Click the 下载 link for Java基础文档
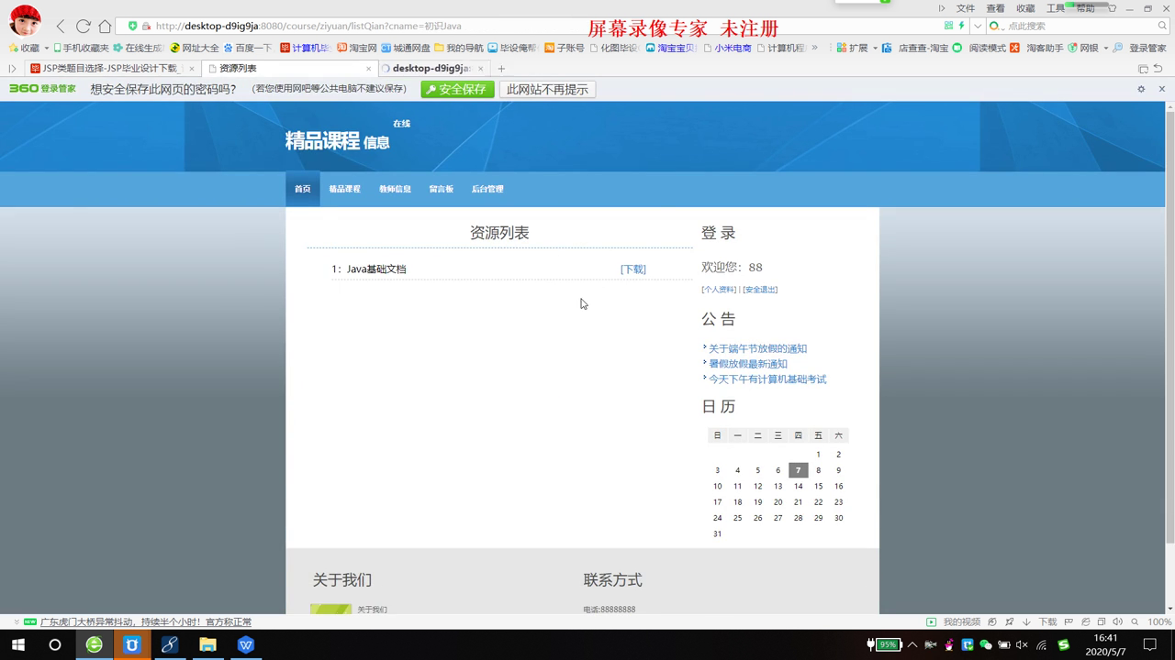This screenshot has height=660, width=1175. 633,269
